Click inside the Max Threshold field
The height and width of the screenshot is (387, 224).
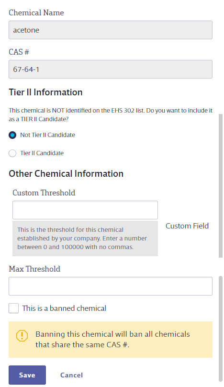[111, 286]
